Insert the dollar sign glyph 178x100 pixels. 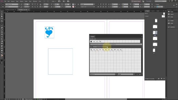click(91, 50)
